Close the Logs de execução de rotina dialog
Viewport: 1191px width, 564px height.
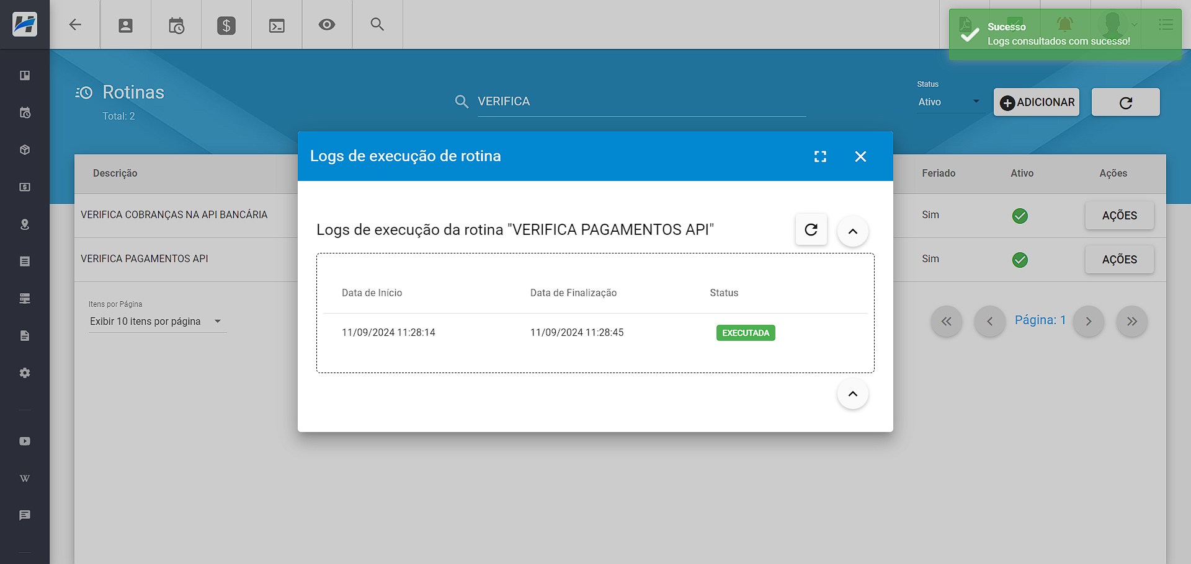click(x=860, y=156)
